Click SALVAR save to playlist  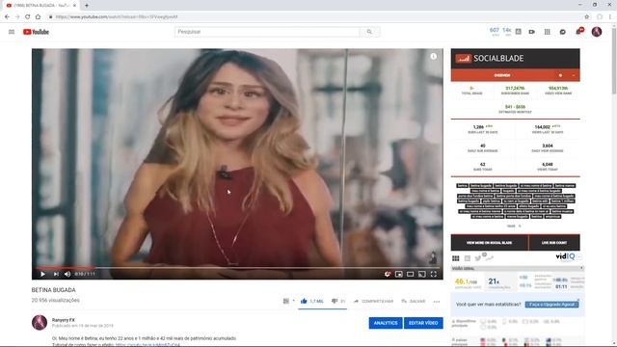pos(414,301)
